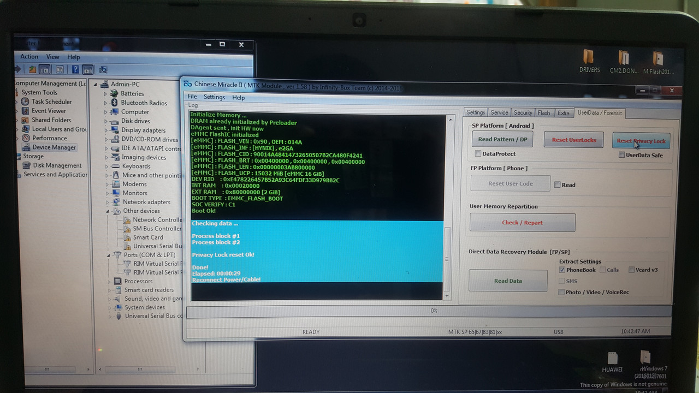Image resolution: width=699 pixels, height=393 pixels.
Task: Click the Disk Management icon
Action: pyautogui.click(x=25, y=165)
